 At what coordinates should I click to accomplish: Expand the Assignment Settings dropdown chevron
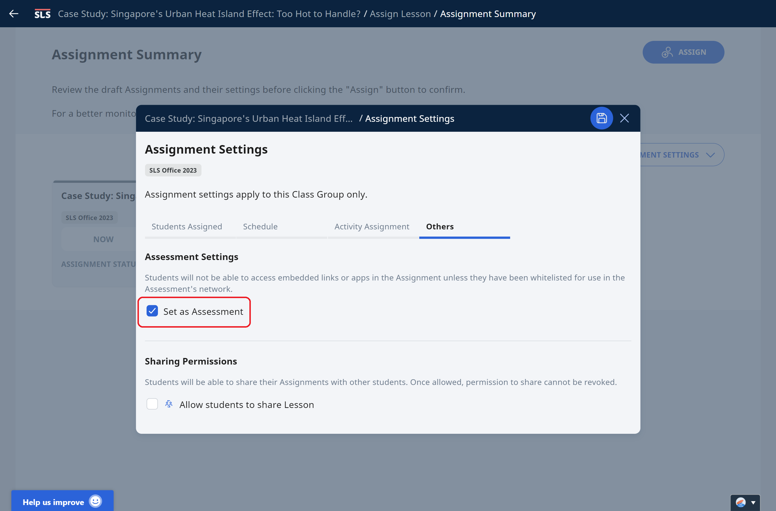tap(710, 155)
